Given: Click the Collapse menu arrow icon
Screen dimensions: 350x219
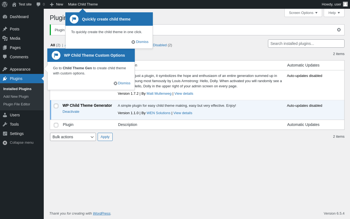Looking at the screenshot, I should point(5,143).
